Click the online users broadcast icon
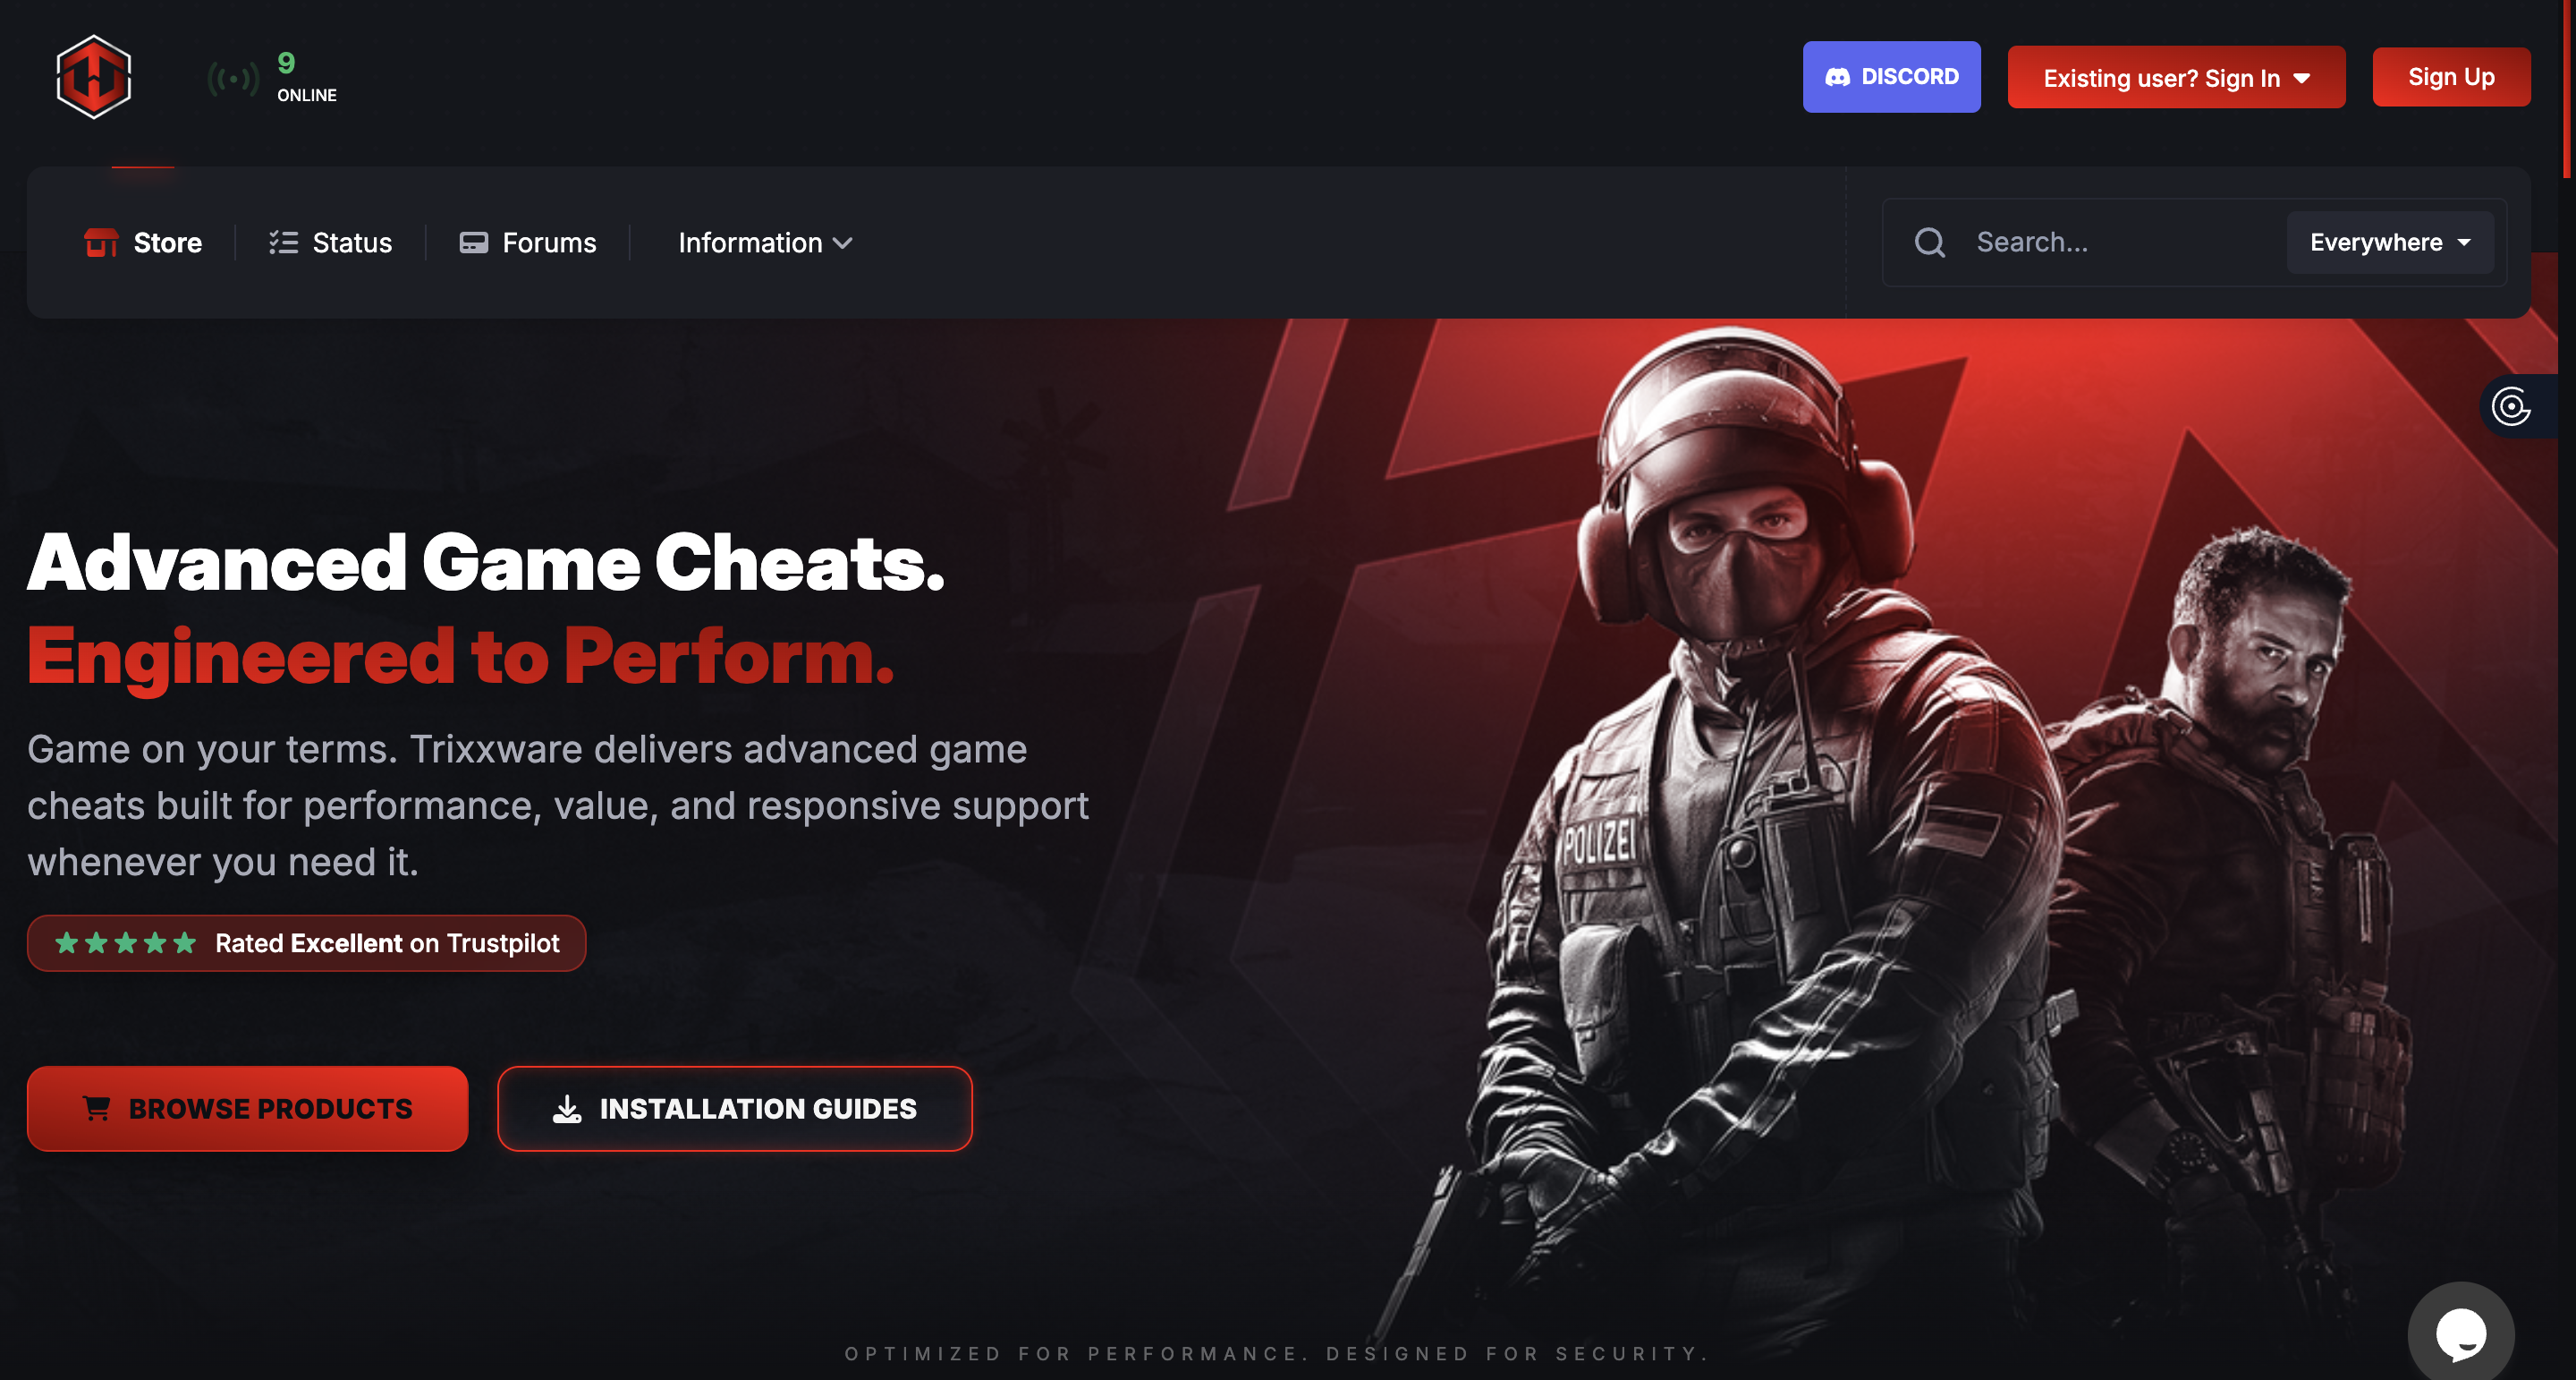This screenshot has height=1380, width=2576. coord(233,78)
